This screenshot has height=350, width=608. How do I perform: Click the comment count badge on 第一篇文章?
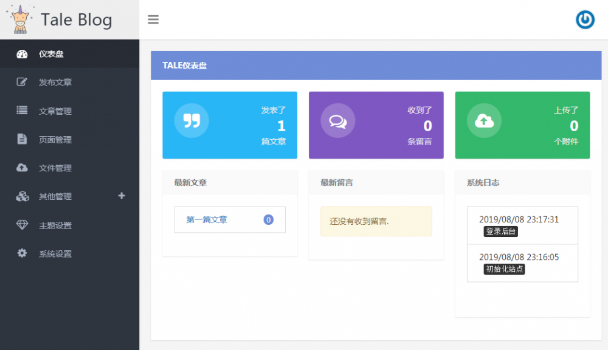click(268, 219)
